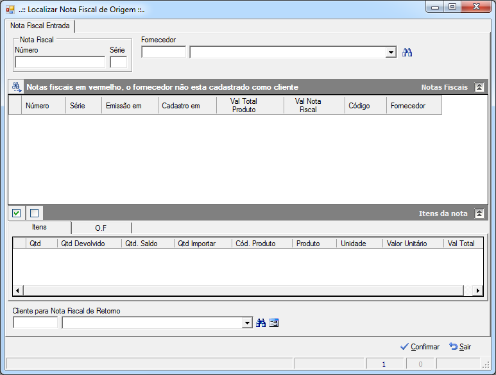The height and width of the screenshot is (375, 496).
Task: Click the Produto column header
Action: [314, 243]
